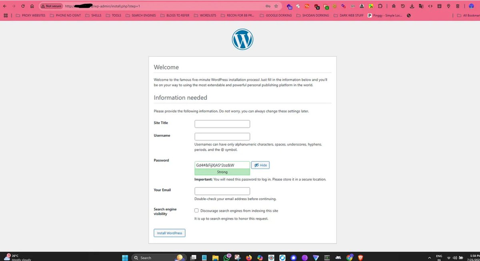480x261 pixels.
Task: Open the bookmarks apps grid icon
Action: coord(5,16)
